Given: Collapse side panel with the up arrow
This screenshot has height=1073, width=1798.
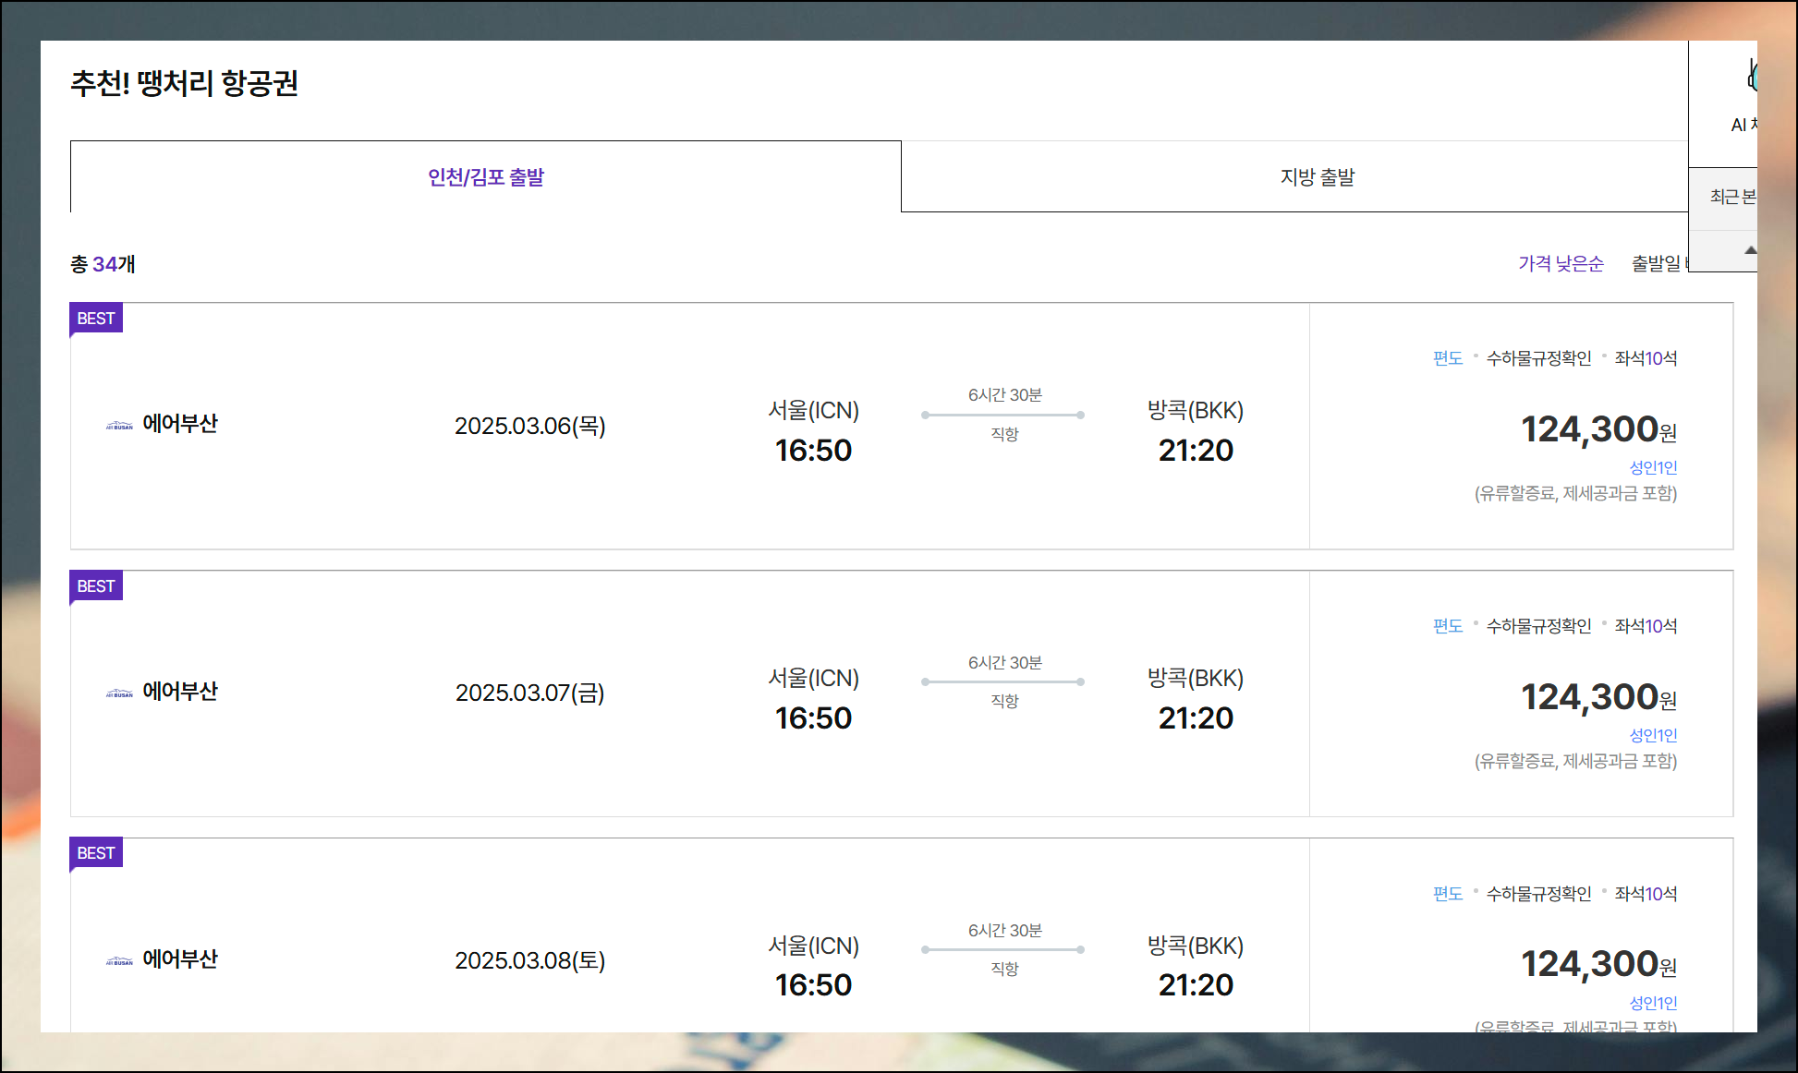Looking at the screenshot, I should pos(1749,250).
